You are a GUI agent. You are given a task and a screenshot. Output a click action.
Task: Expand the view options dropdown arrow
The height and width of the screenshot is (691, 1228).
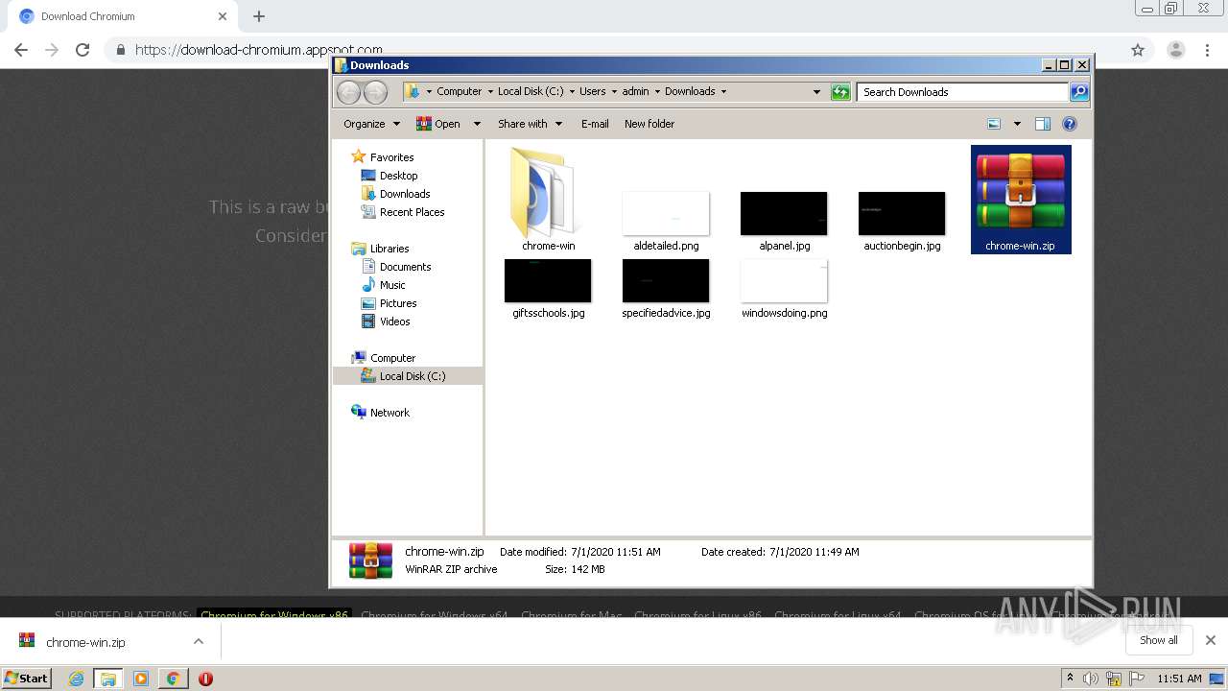1017,124
